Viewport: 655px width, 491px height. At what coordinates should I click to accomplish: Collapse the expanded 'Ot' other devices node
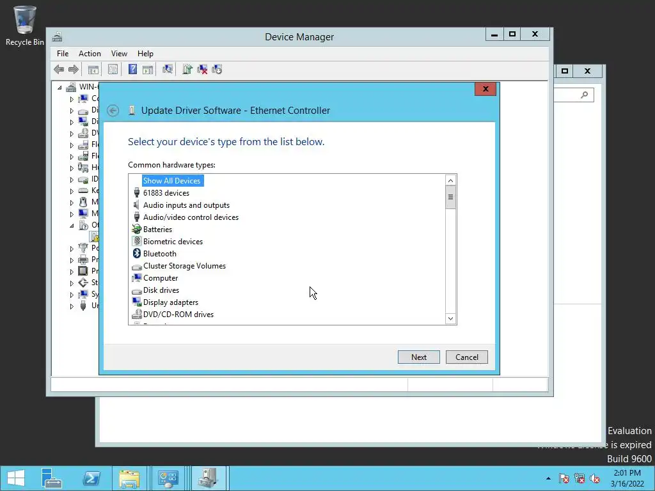72,226
